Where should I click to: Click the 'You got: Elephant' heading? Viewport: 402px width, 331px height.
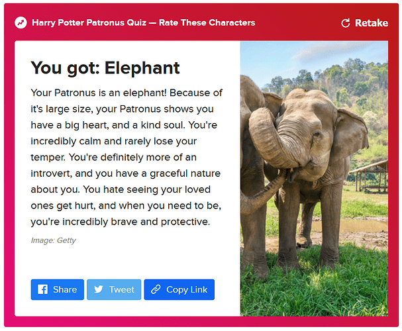coord(105,68)
